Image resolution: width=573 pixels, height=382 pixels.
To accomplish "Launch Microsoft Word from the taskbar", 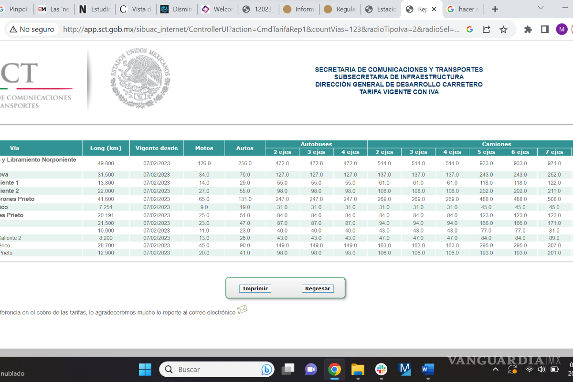I will tap(427, 369).
